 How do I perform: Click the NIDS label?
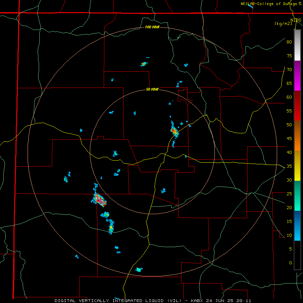pyautogui.click(x=296, y=20)
